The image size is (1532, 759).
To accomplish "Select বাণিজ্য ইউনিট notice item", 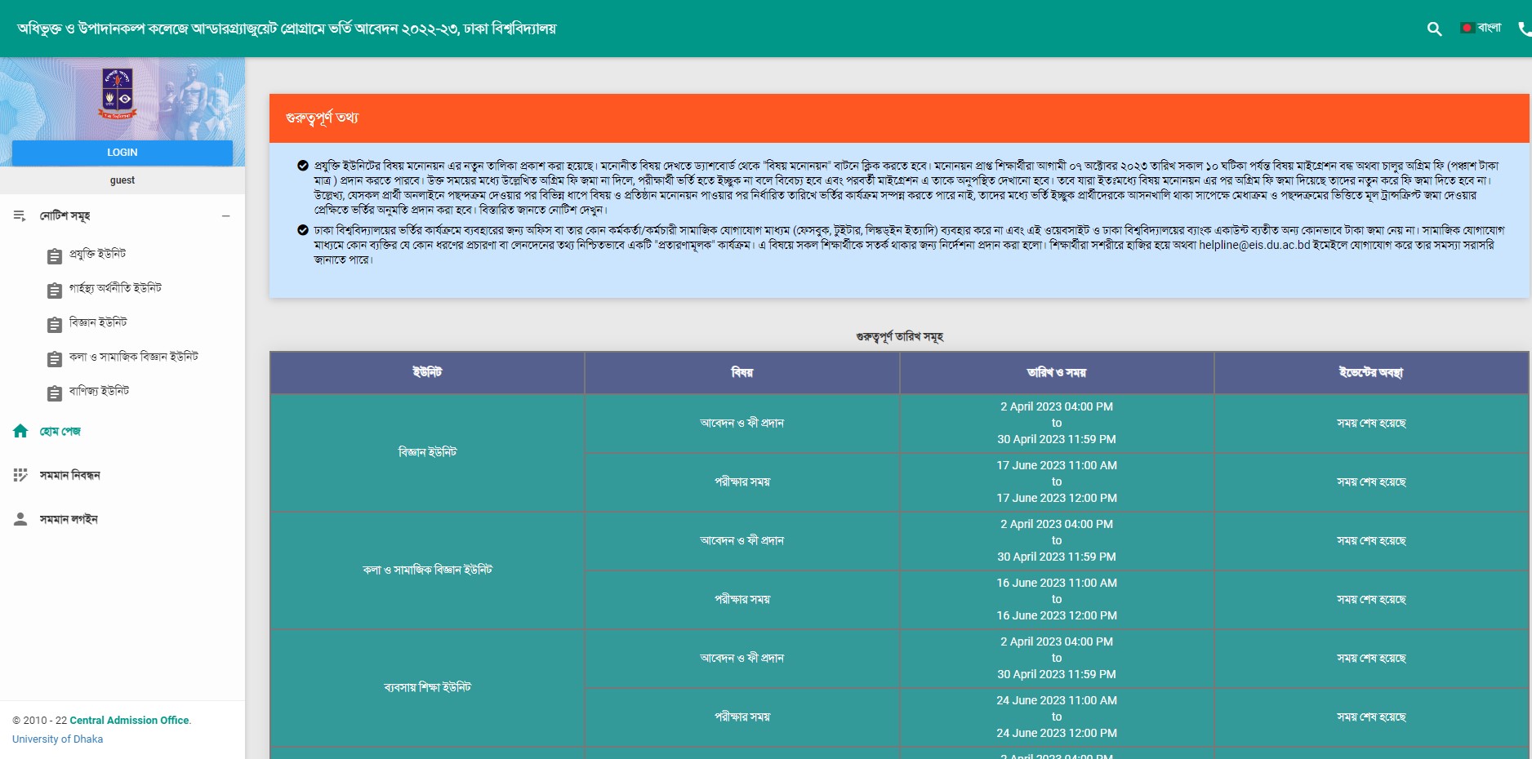I will (x=99, y=391).
